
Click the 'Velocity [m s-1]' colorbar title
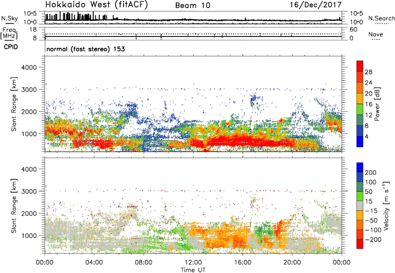click(387, 205)
